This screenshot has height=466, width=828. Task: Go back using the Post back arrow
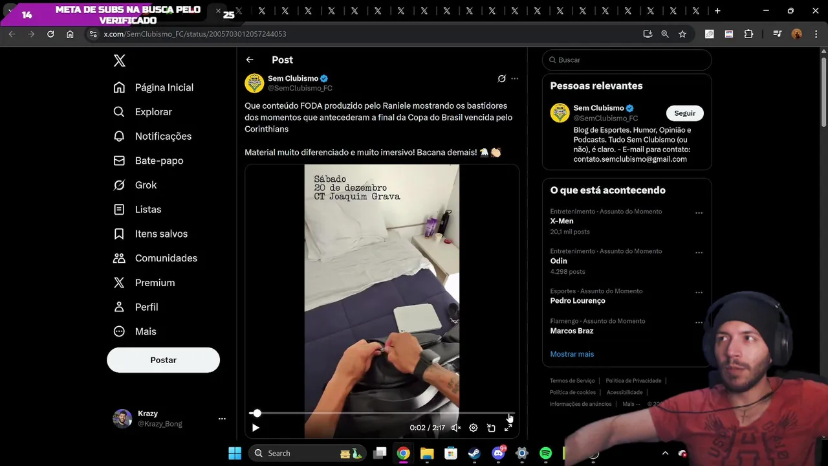point(250,60)
